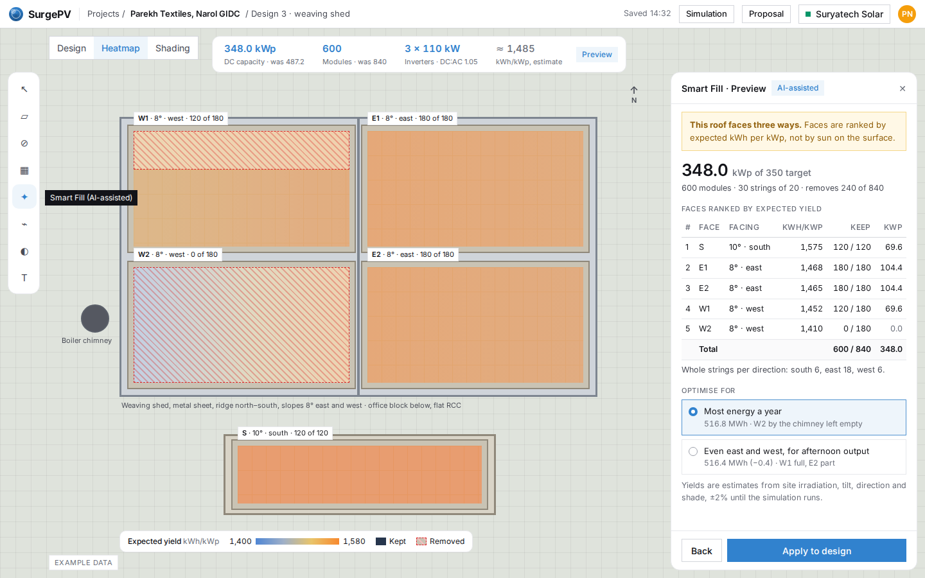Screen dimensions: 925x578
Task: Click the W2 row showing 0 / 180
Action: click(x=794, y=329)
